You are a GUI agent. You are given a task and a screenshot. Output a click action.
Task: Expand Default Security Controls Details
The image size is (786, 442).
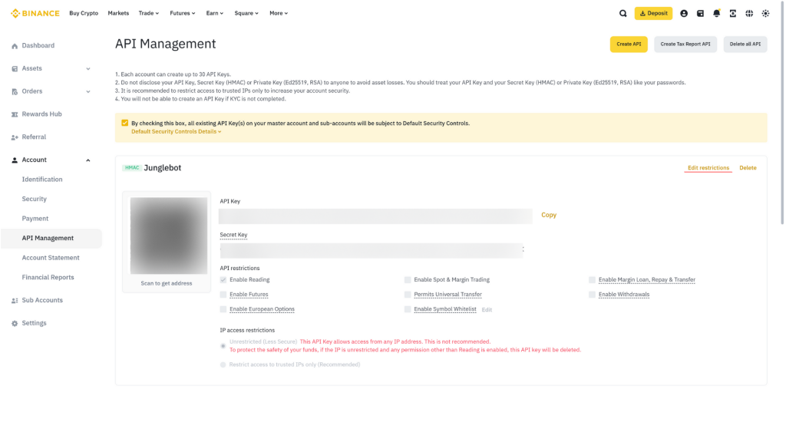pyautogui.click(x=176, y=132)
